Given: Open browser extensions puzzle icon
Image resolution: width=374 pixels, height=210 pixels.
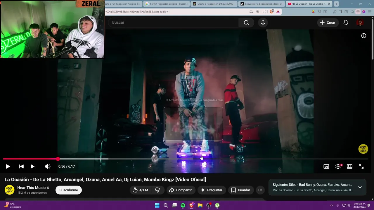Looking at the screenshot, I should point(319,12).
